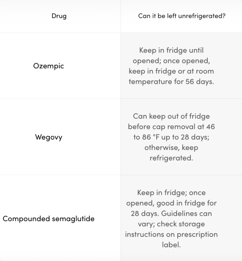The width and height of the screenshot is (242, 261).
Task: Click the "to 86 °F up to 28 days;" line
Action: tap(171, 137)
